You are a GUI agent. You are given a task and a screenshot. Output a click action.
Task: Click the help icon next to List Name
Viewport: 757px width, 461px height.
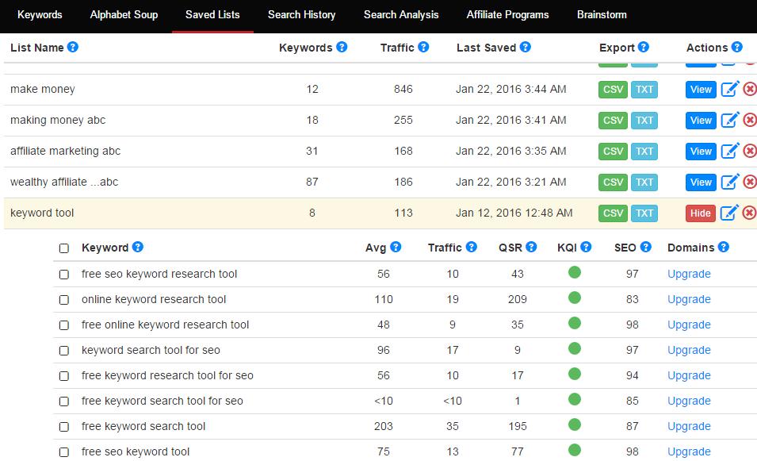(x=73, y=47)
